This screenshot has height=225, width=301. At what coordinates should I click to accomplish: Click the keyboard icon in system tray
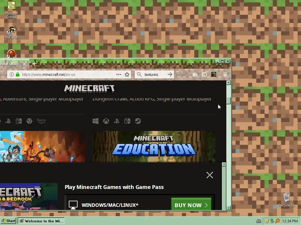259,221
